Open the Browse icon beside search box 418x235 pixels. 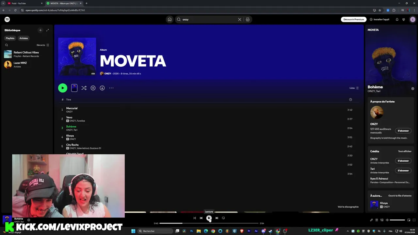click(248, 20)
